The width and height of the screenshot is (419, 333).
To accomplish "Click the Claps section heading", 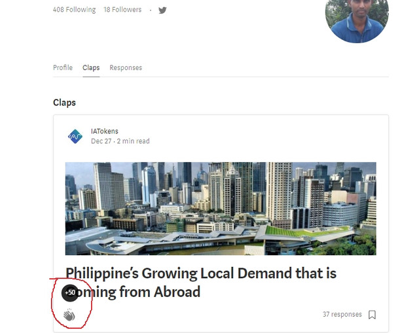I will tap(64, 103).
